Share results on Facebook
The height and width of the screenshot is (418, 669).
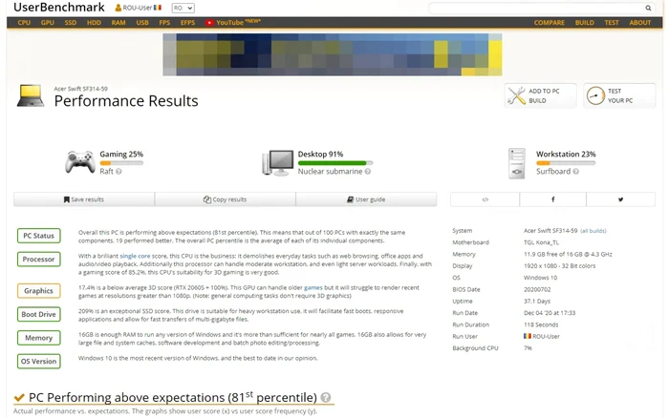(x=553, y=199)
